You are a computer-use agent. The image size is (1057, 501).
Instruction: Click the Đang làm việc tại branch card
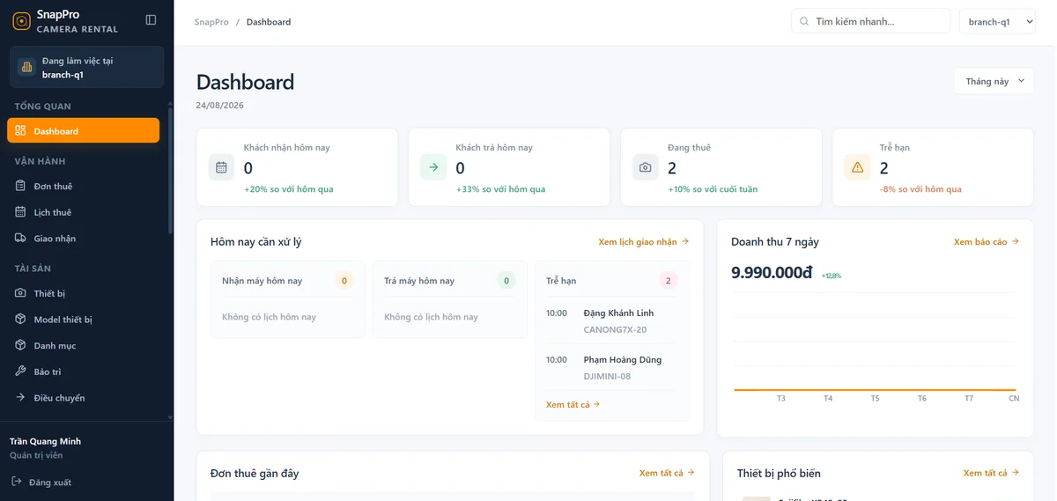point(86,67)
